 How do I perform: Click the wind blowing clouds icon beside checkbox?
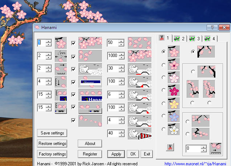point(90,69)
